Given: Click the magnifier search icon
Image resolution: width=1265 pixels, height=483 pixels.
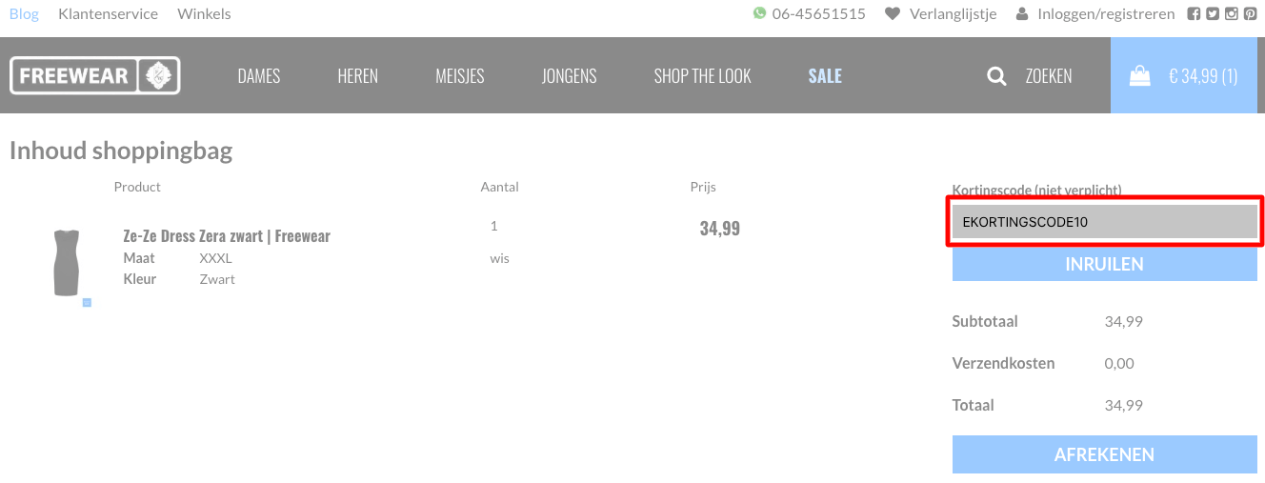Looking at the screenshot, I should [x=996, y=76].
